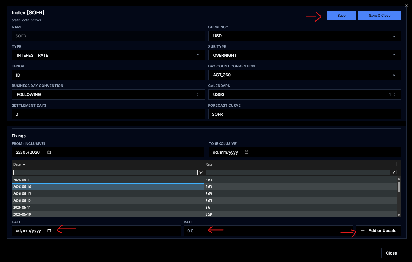
Task: Click the Date column sort arrow
Action: coord(24,164)
